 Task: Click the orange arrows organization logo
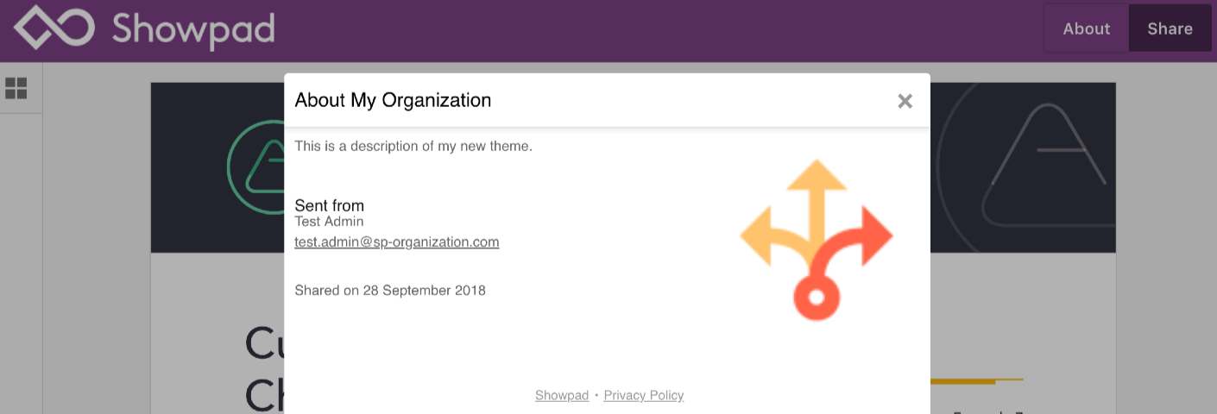[x=817, y=240]
